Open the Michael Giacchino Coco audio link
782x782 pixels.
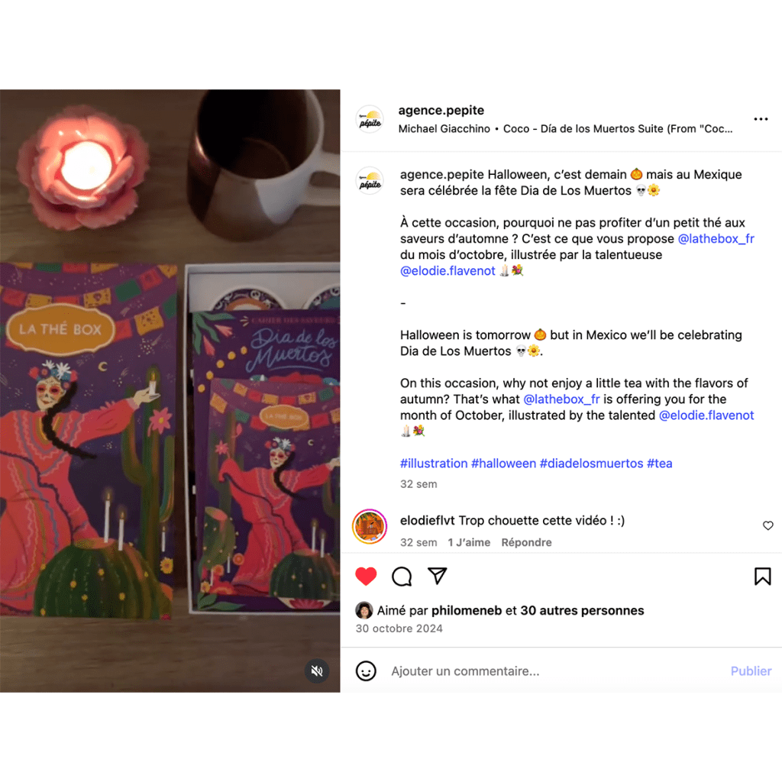point(565,128)
